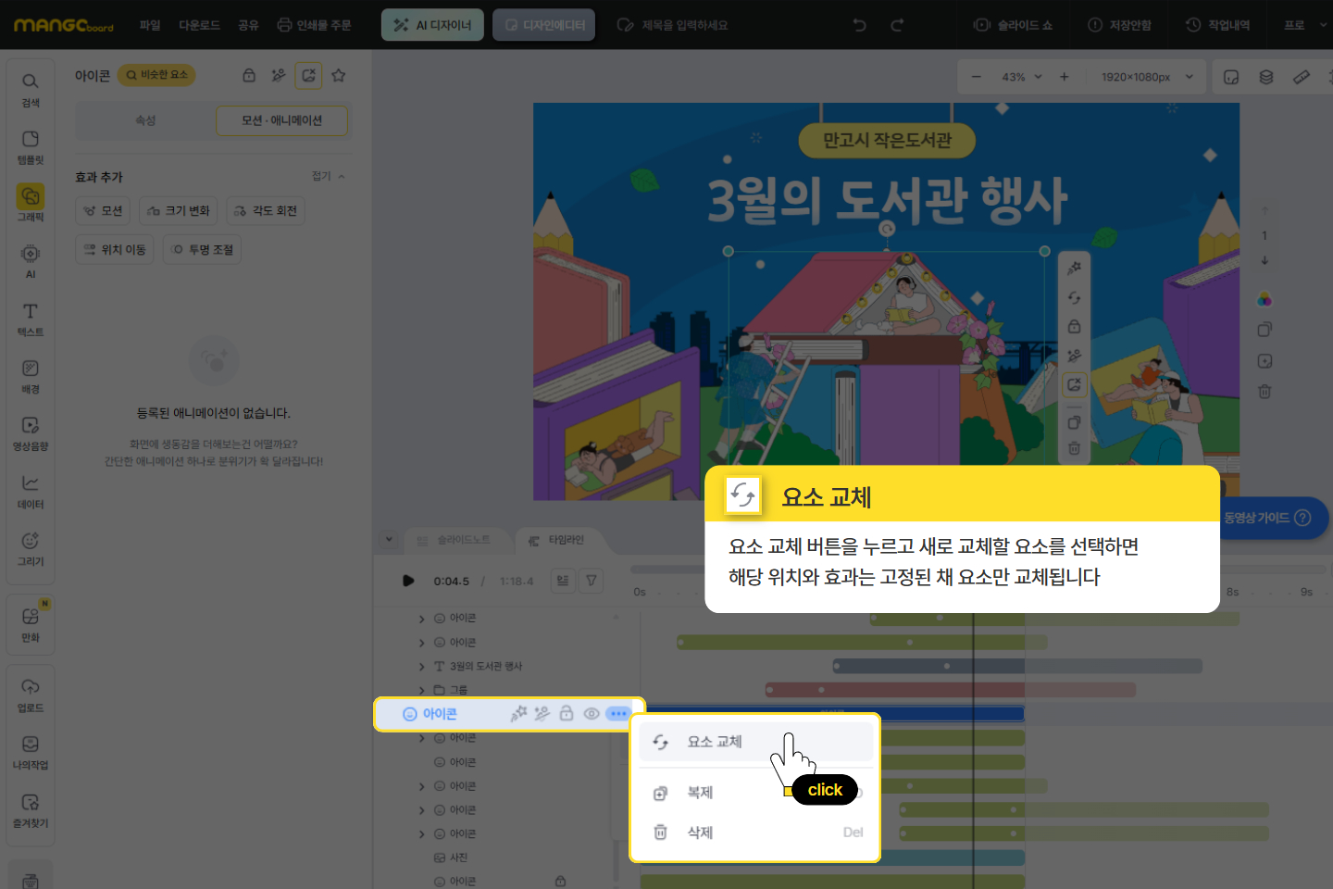Click the timeline filter funnel icon
The height and width of the screenshot is (889, 1333).
591,581
